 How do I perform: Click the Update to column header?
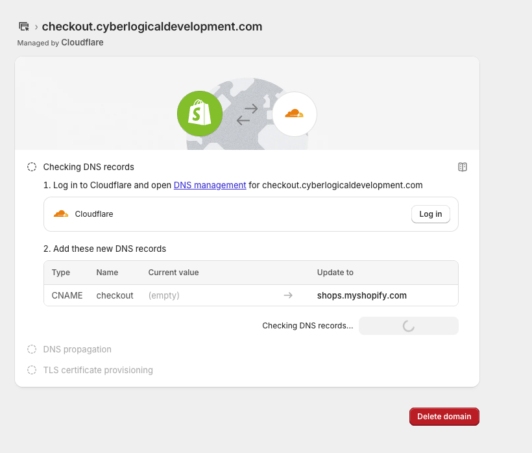(335, 273)
